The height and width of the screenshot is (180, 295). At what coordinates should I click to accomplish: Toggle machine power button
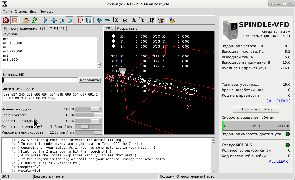pyautogui.click(x=14, y=20)
